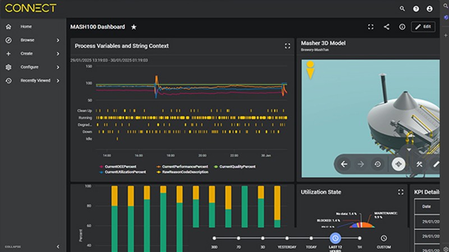Expand the Create submenu chevron
This screenshot has height=252, width=449.
(x=58, y=54)
